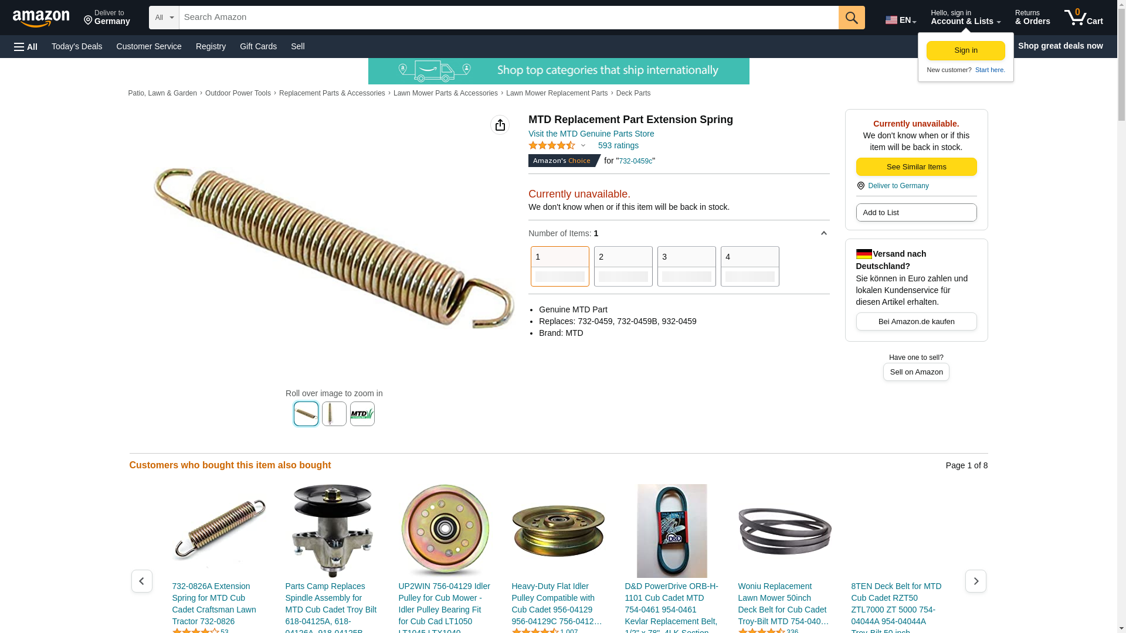The image size is (1126, 633).
Task: Open the shopping cart icon
Action: click(1084, 18)
